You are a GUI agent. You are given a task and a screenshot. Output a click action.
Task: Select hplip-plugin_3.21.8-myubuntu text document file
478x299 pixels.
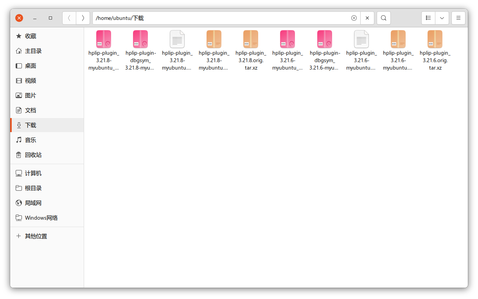177,50
